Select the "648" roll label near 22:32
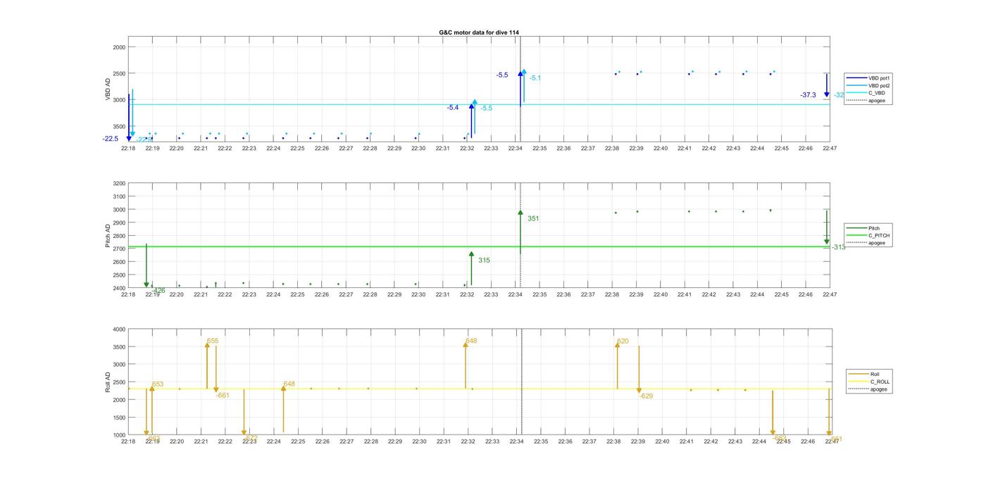 471,341
